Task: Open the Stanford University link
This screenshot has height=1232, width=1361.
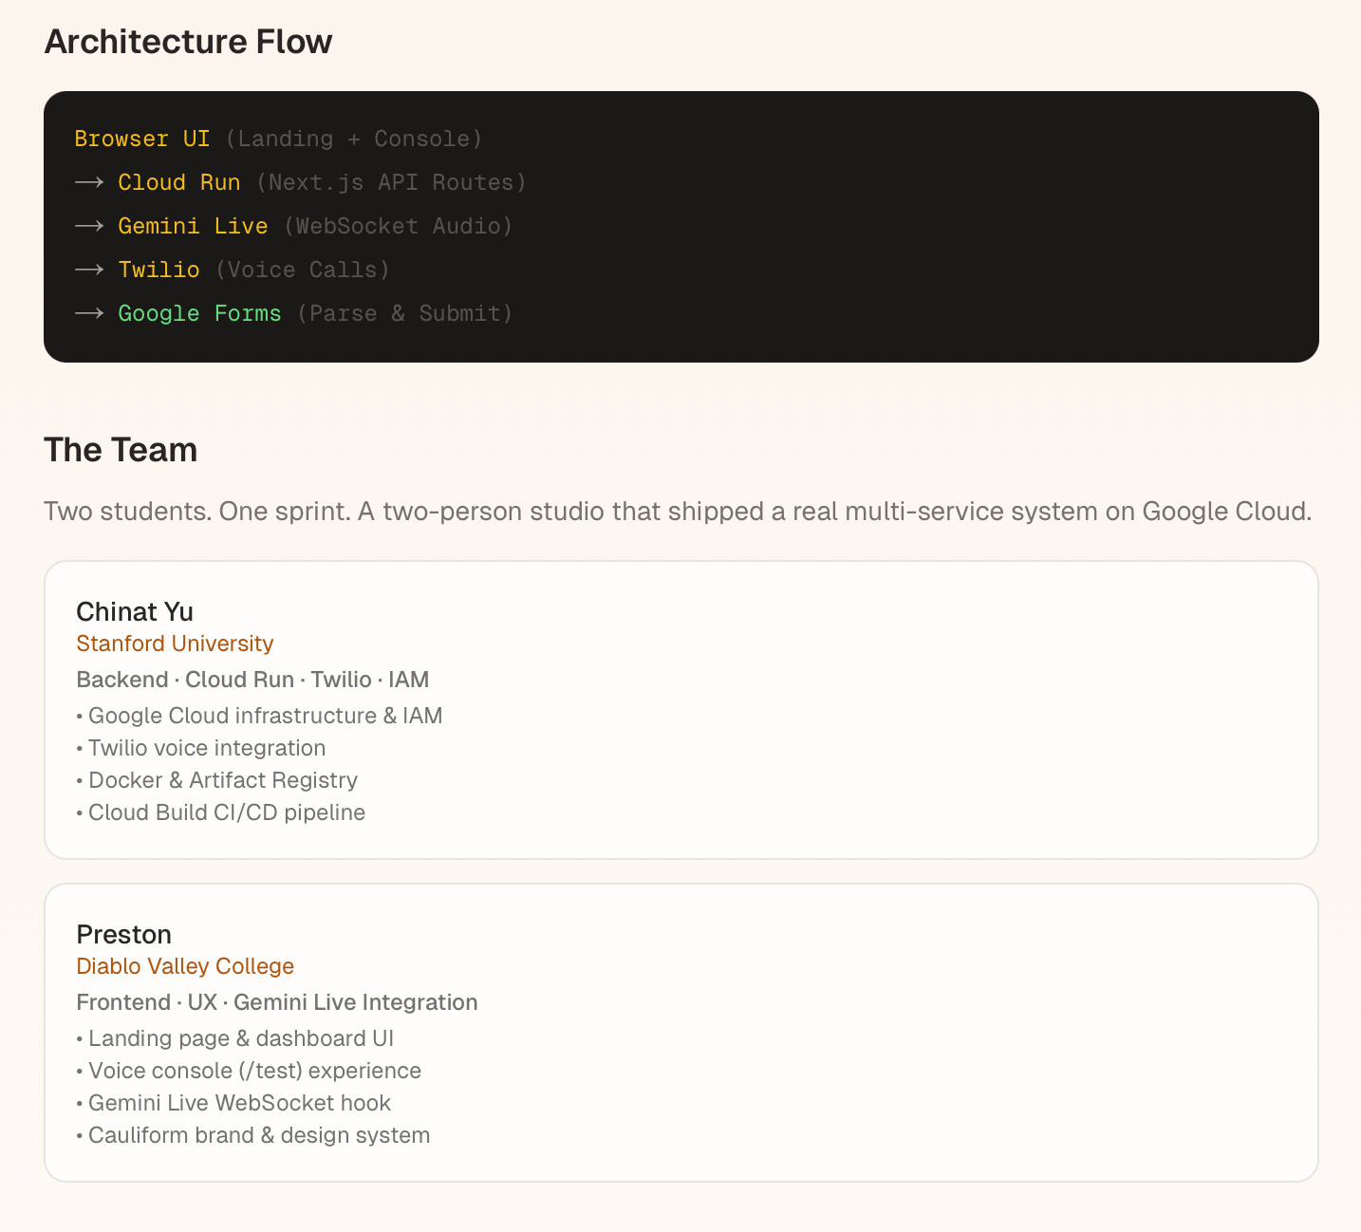Action: tap(175, 644)
